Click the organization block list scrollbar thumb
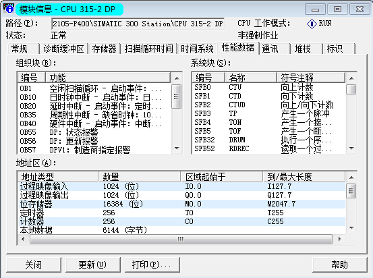The image size is (373, 278). click(176, 96)
